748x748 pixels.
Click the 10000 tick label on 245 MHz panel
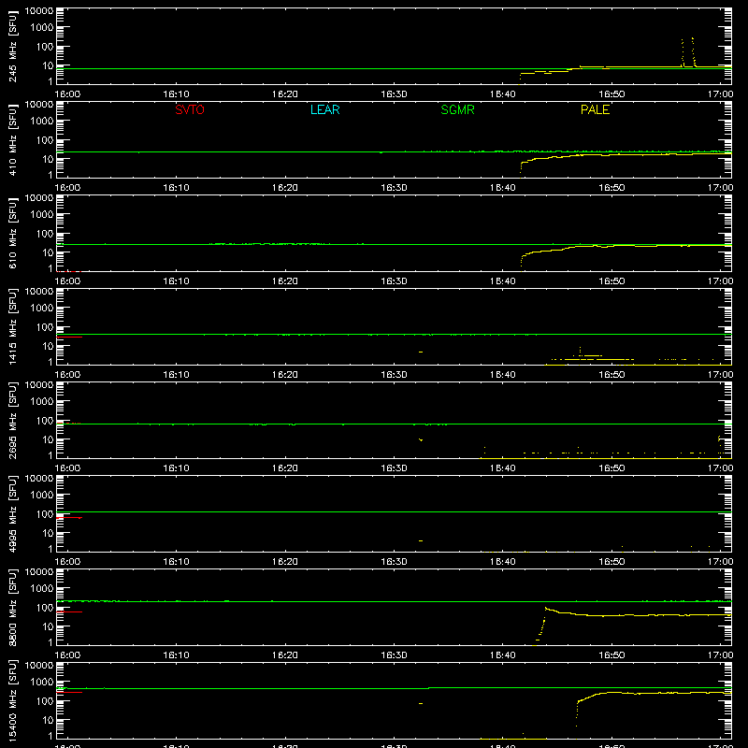pos(39,11)
